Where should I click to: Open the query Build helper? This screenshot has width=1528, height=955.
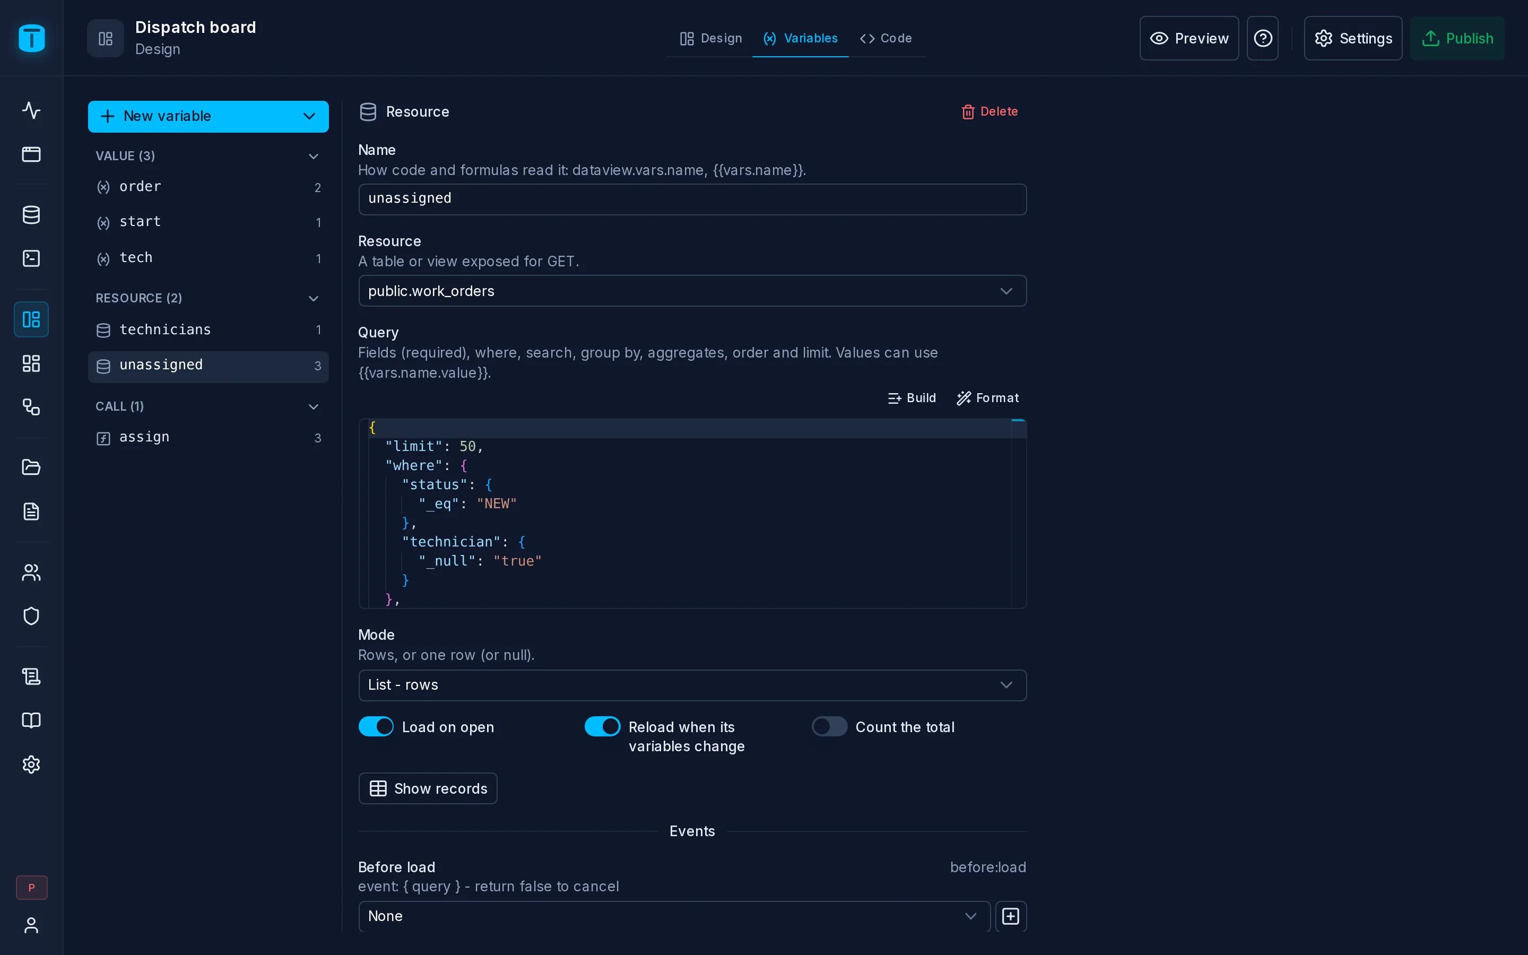(x=911, y=398)
